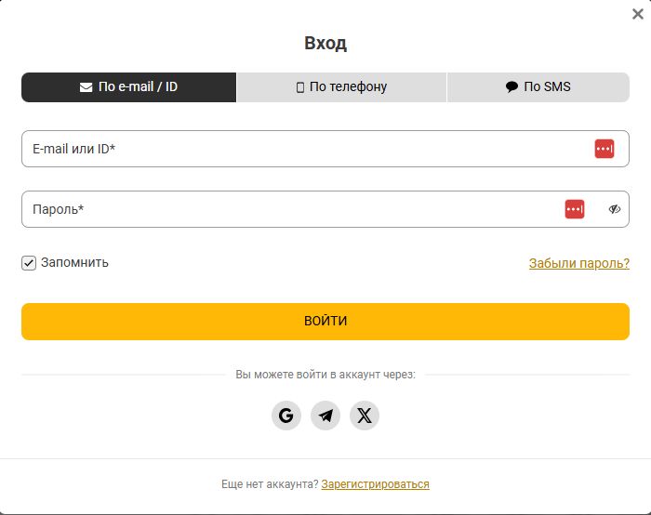Screen dimensions: 651x515
Task: Click the speech bubble icon on SMS tab
Action: 511,87
